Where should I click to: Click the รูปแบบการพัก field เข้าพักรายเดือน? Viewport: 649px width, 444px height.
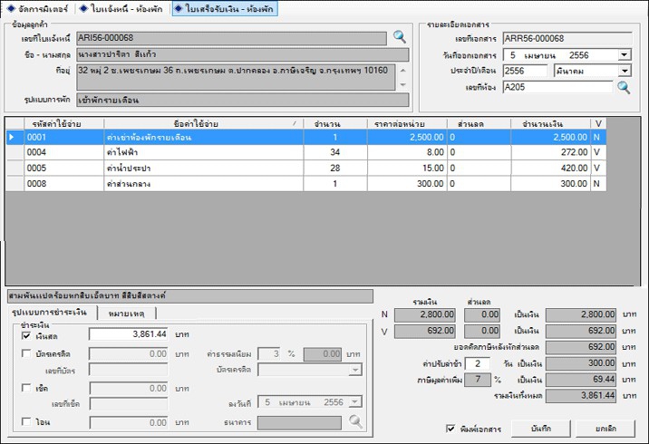243,100
